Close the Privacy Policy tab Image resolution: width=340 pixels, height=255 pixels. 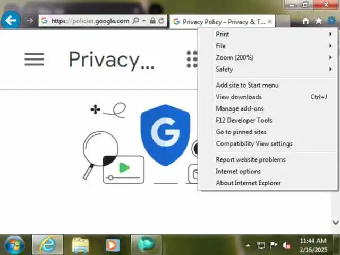point(270,21)
